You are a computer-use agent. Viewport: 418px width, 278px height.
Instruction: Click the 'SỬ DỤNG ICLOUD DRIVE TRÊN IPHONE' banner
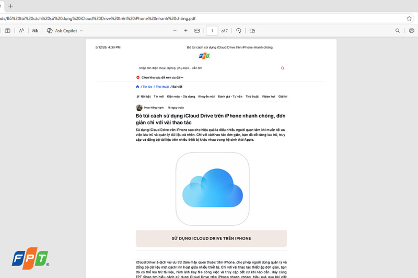tap(211, 238)
